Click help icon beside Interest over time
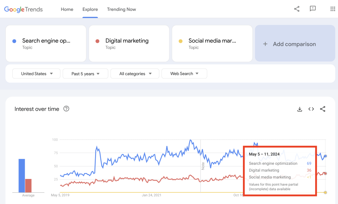The width and height of the screenshot is (338, 204). (66, 109)
